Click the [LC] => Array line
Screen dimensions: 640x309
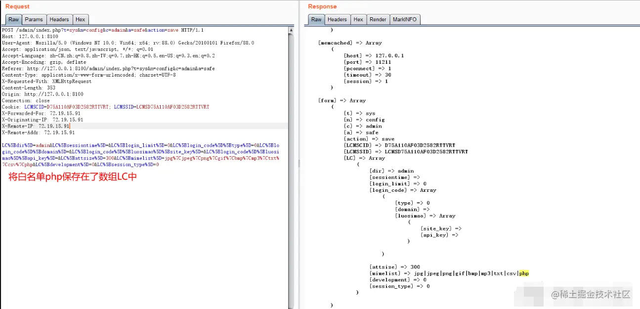[364, 158]
